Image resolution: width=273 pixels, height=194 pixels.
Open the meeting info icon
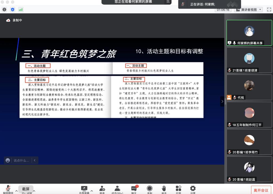coord(4,10)
